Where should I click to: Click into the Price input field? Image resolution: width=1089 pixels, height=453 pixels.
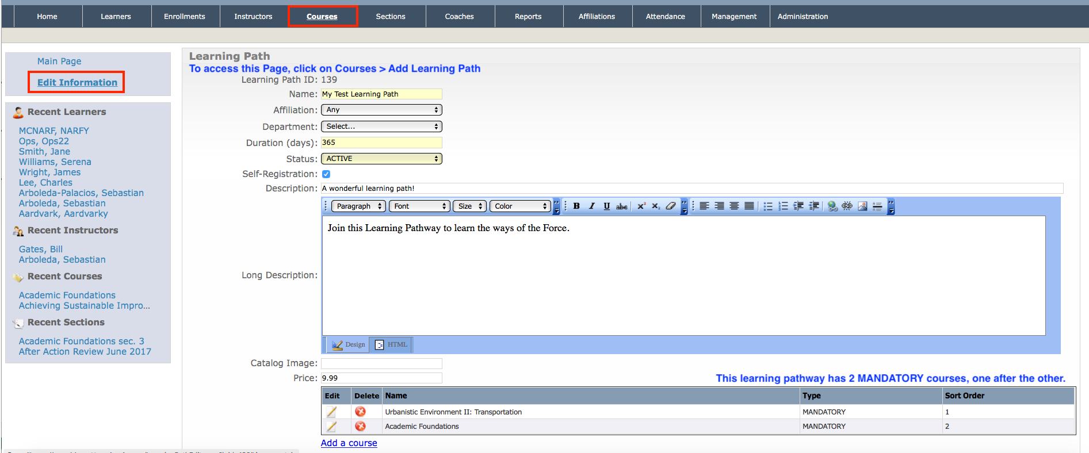click(x=381, y=378)
